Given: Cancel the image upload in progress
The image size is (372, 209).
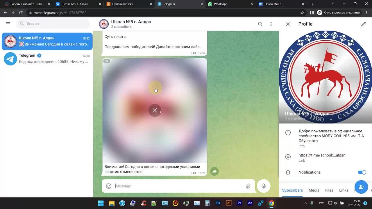Looking at the screenshot, I should coord(155,110).
